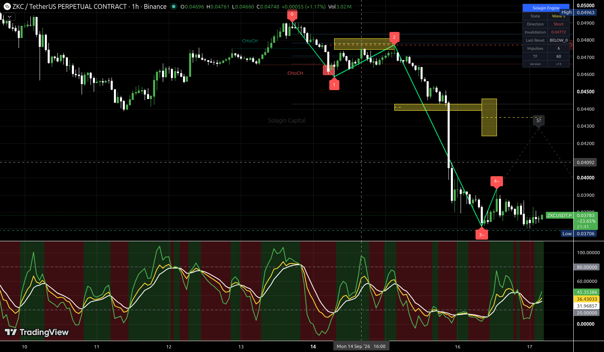Image resolution: width=604 pixels, height=352 pixels.
Task: Click the TradingView logo
Action: pyautogui.click(x=37, y=332)
